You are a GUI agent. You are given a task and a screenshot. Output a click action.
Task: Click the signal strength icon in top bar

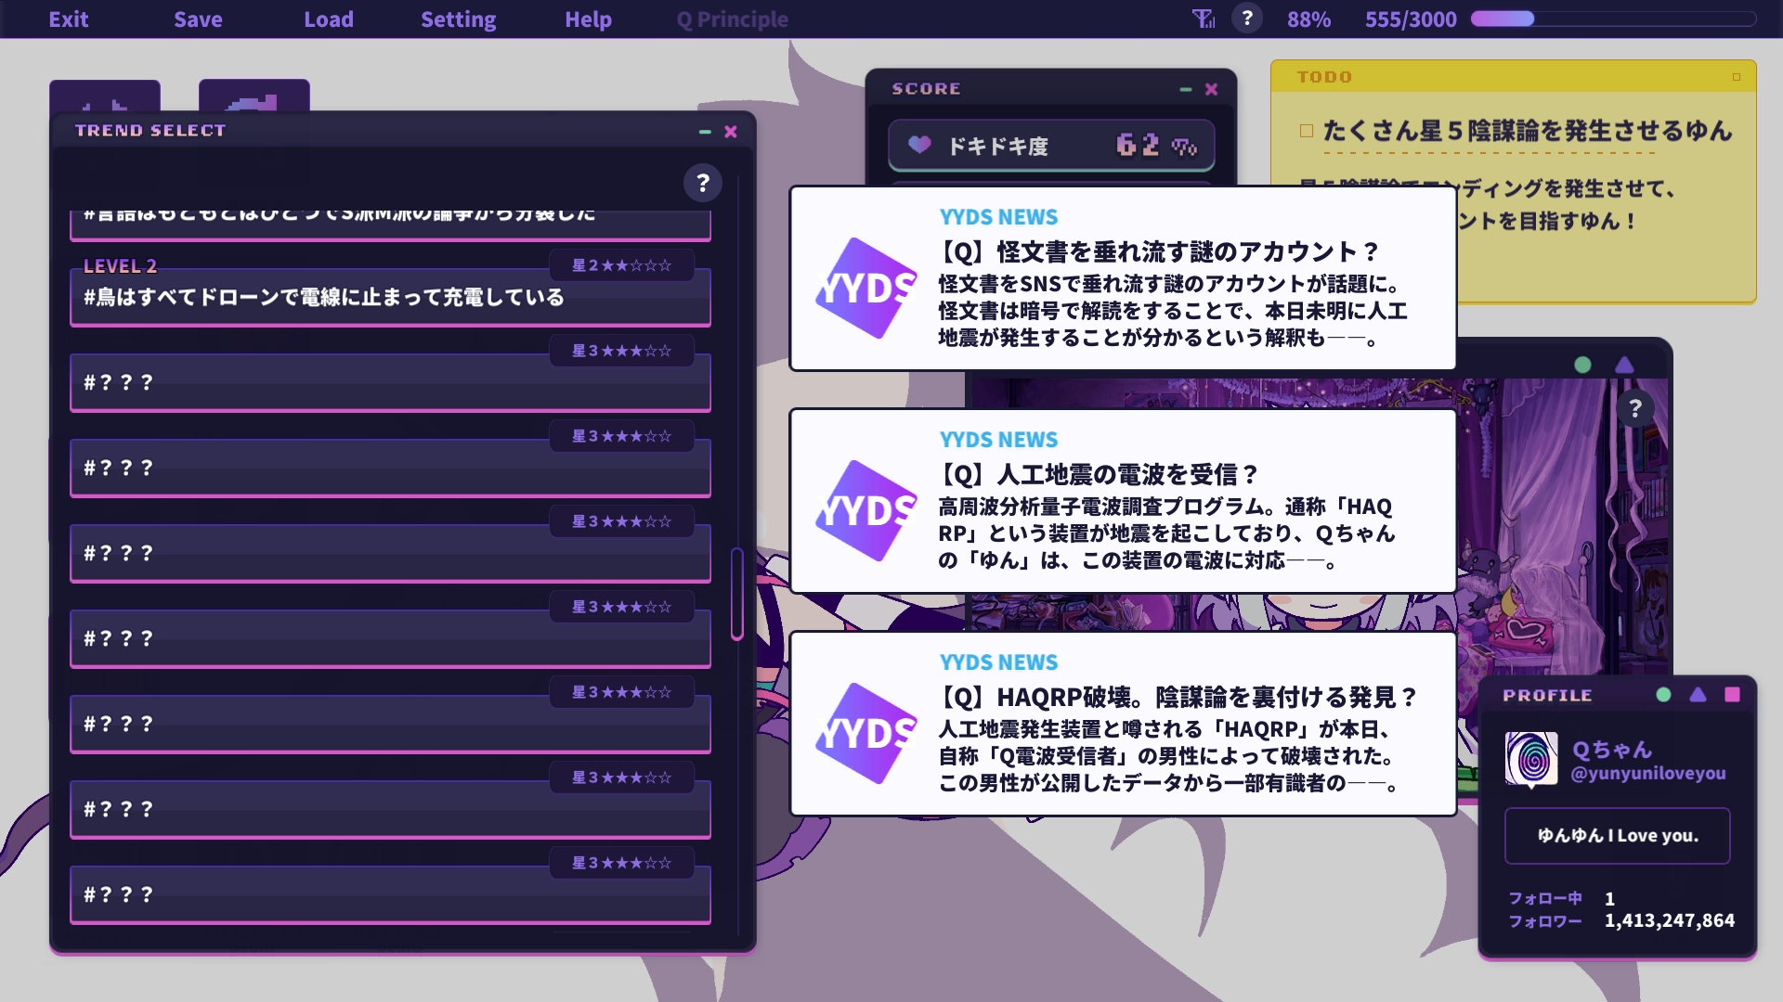(x=1204, y=19)
